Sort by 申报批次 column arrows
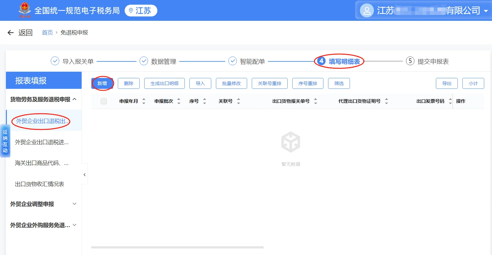The image size is (492, 255). [x=179, y=101]
